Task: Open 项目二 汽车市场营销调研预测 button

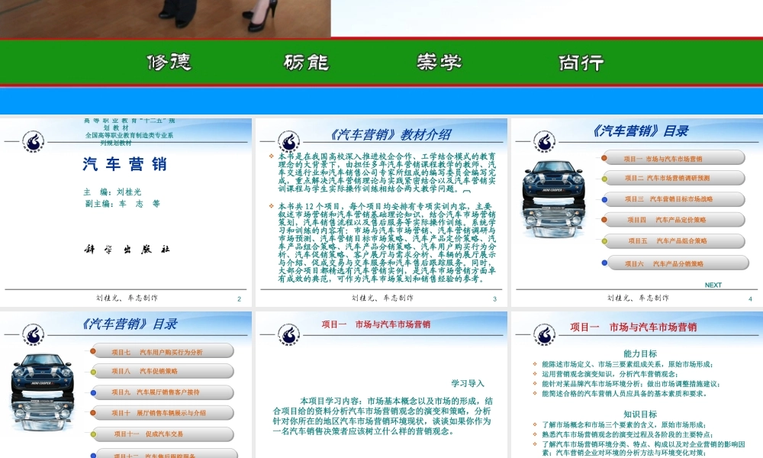Action: (674, 178)
